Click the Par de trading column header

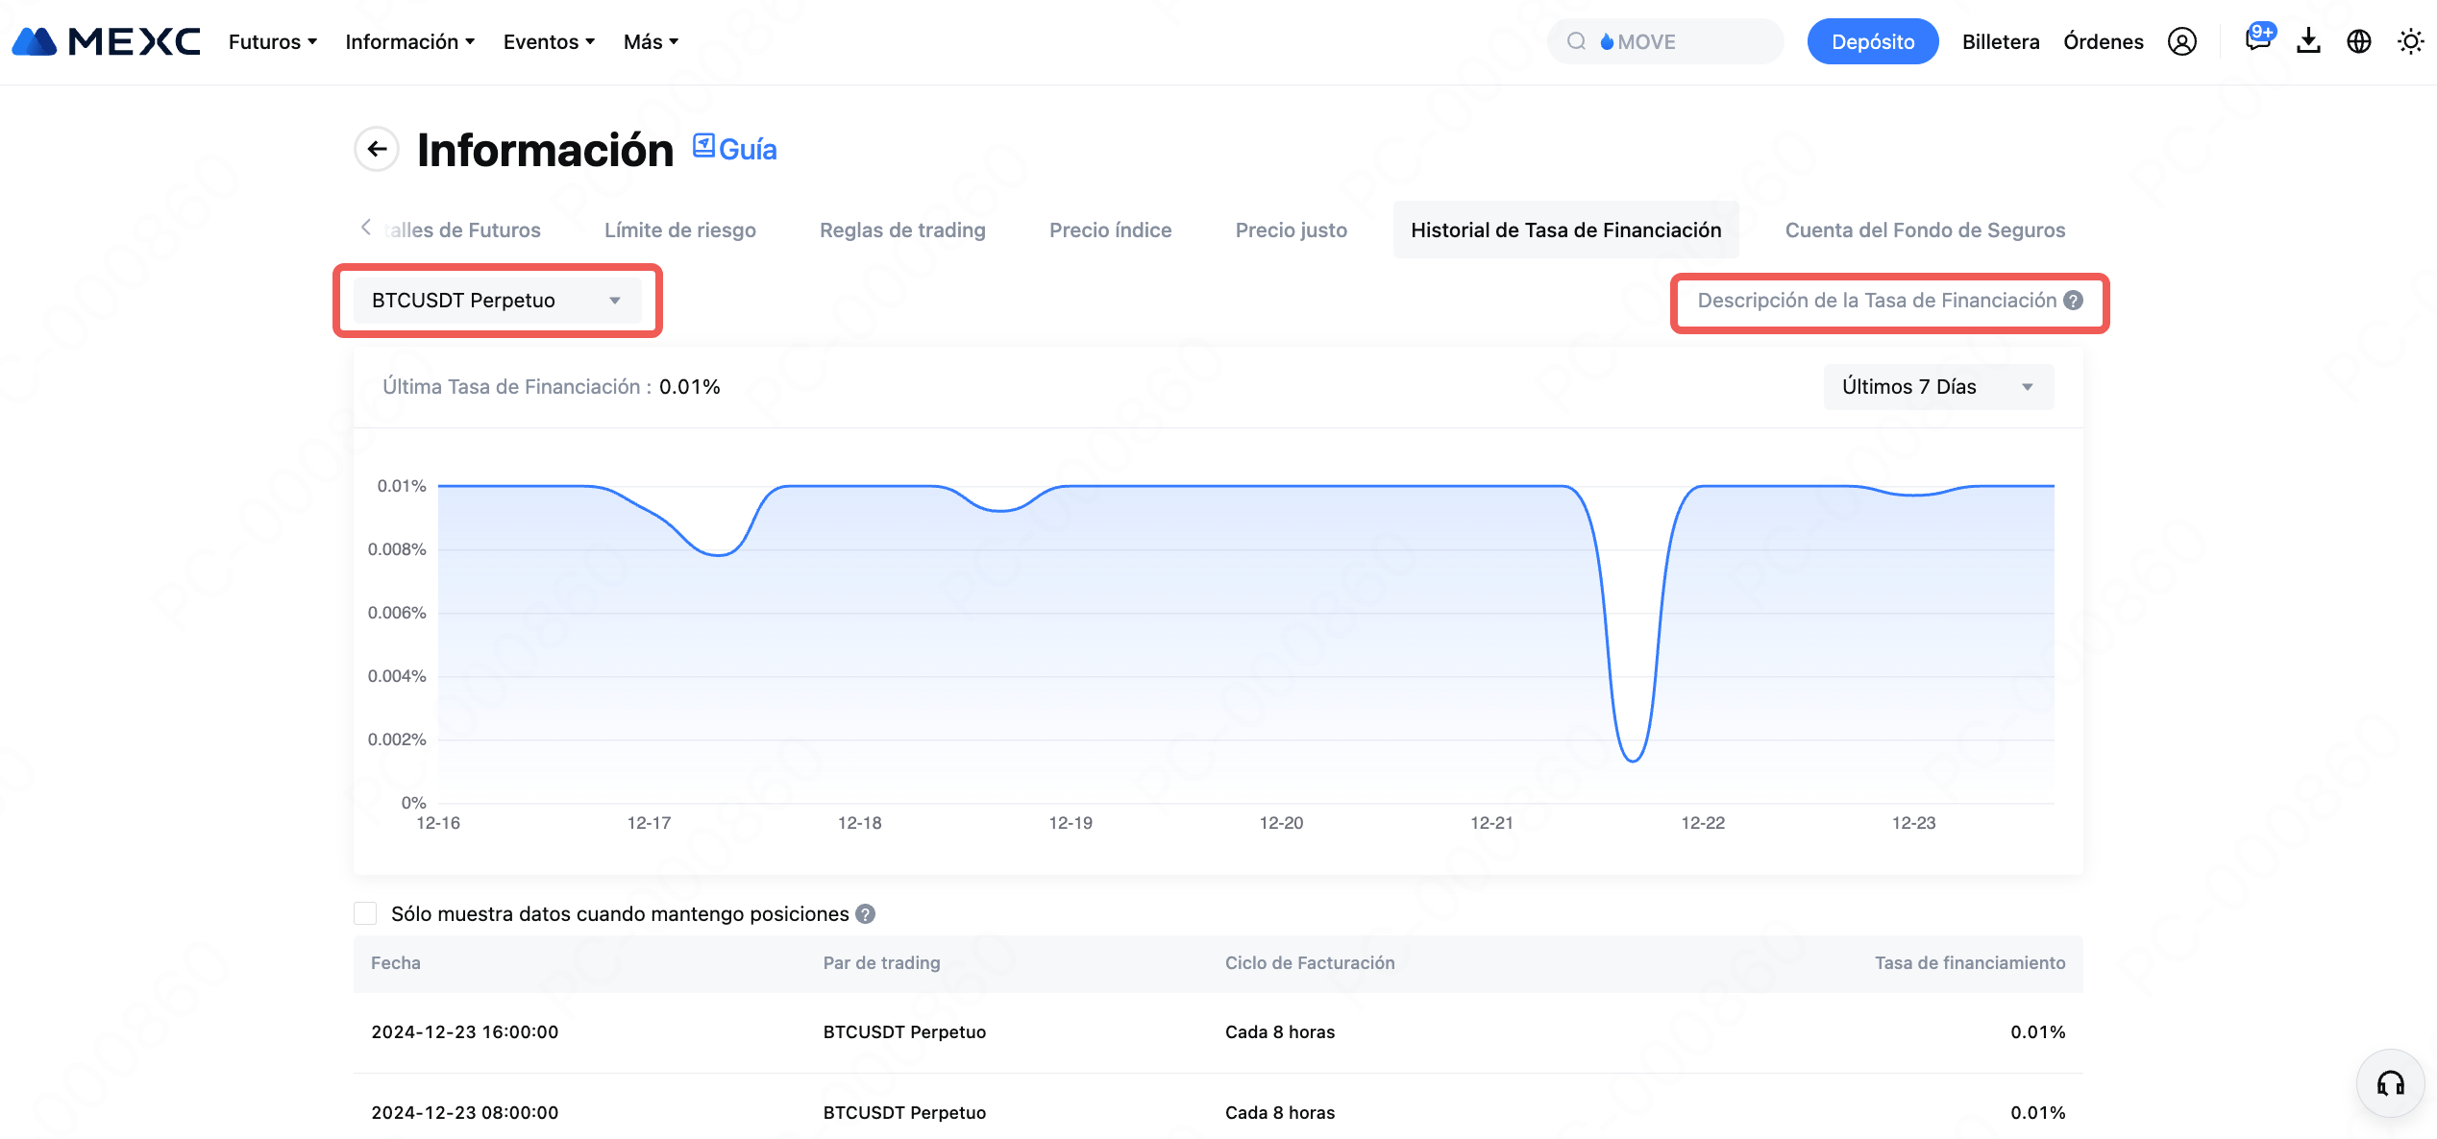click(x=881, y=963)
